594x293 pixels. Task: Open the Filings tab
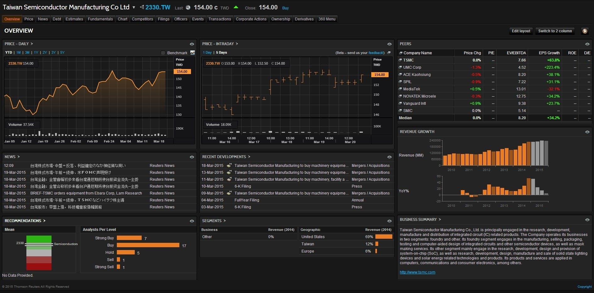(163, 19)
